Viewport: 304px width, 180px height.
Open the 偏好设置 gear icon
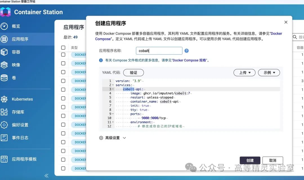4,125
